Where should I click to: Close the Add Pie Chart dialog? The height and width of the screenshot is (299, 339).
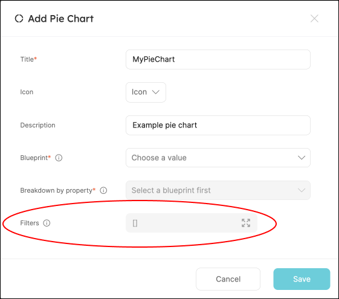pyautogui.click(x=314, y=19)
